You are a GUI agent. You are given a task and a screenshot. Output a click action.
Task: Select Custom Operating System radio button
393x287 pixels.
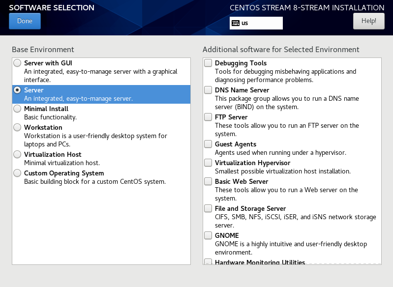[17, 173]
